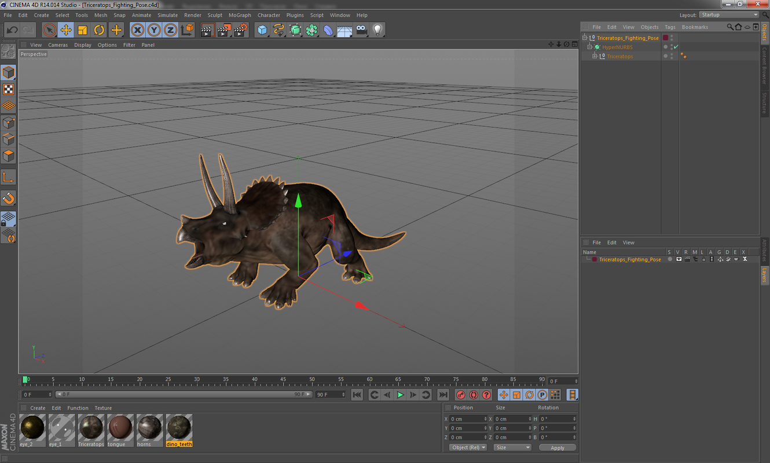Click the Undo arrow icon

pyautogui.click(x=12, y=30)
